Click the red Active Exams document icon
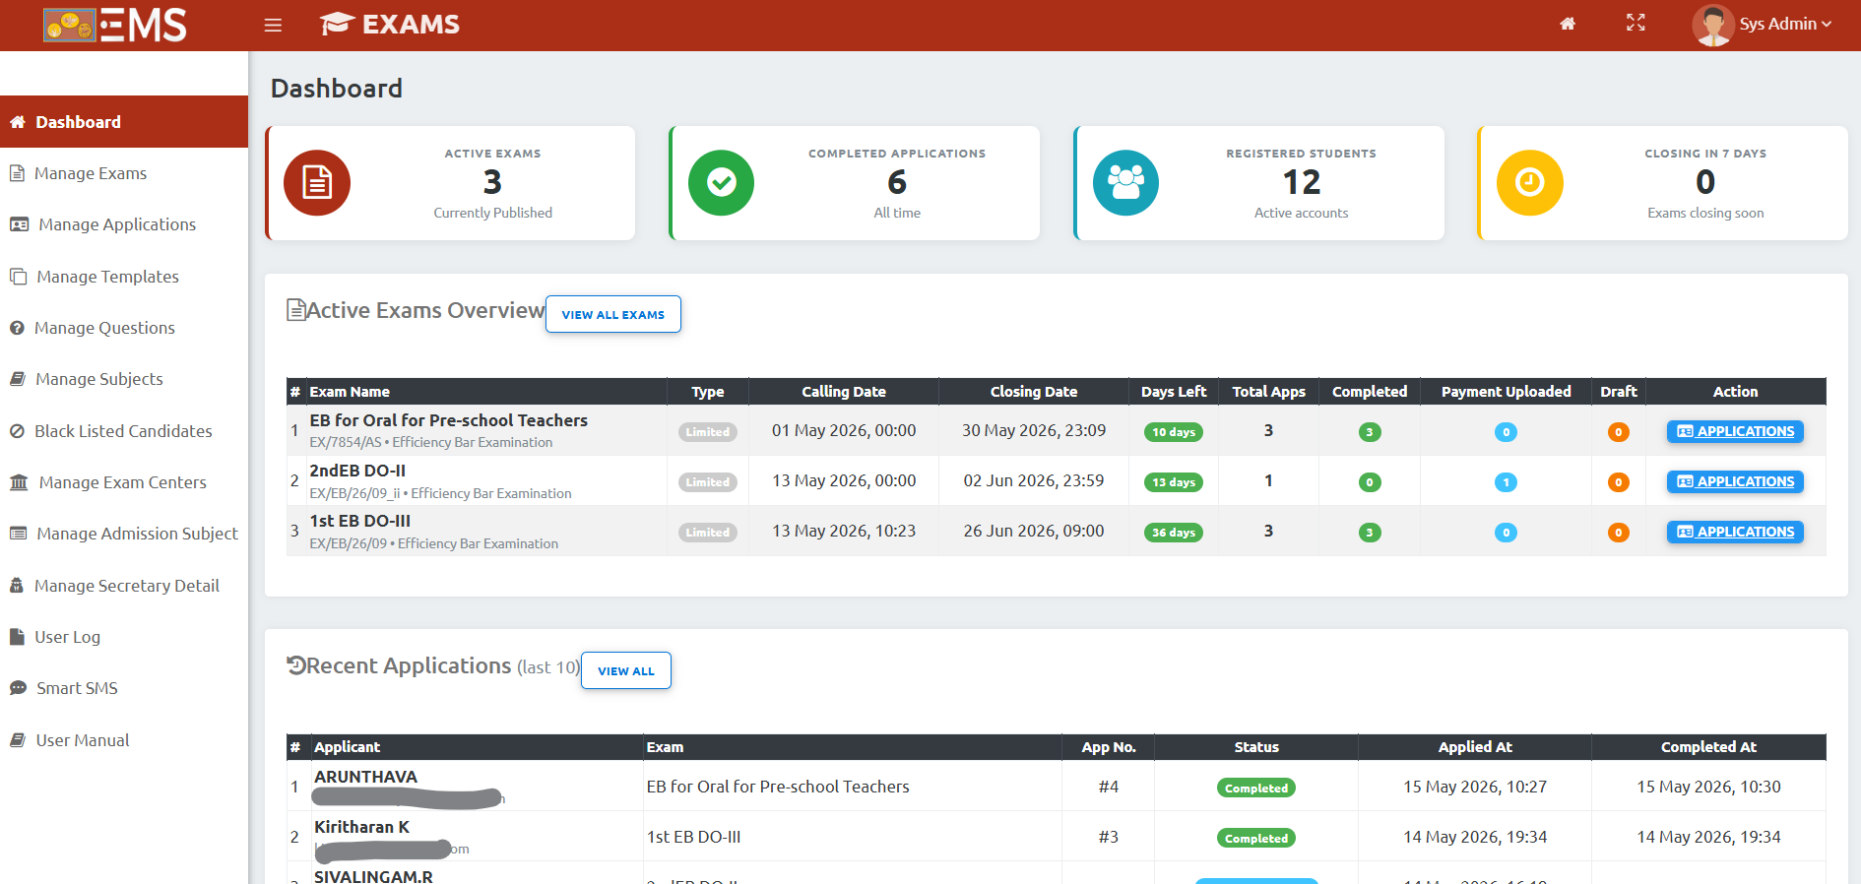This screenshot has height=884, width=1861. point(317,183)
